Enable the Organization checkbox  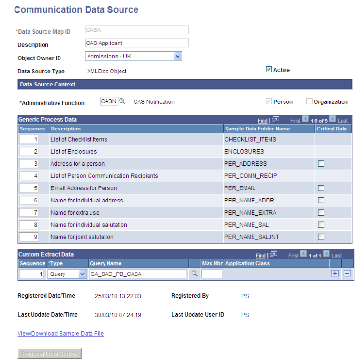coord(309,101)
